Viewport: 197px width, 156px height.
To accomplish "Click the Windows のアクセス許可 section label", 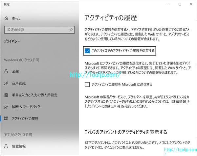I will (x=22, y=60).
